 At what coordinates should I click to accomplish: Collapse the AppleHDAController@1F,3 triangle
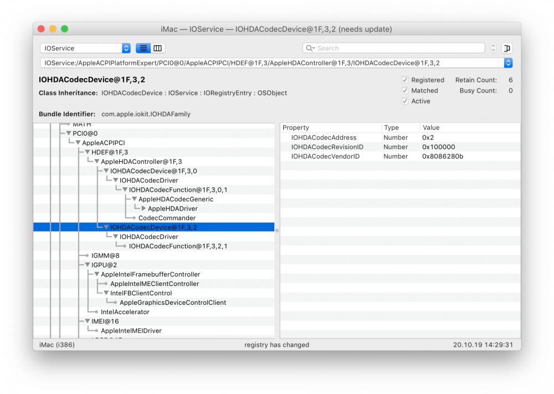pos(97,161)
